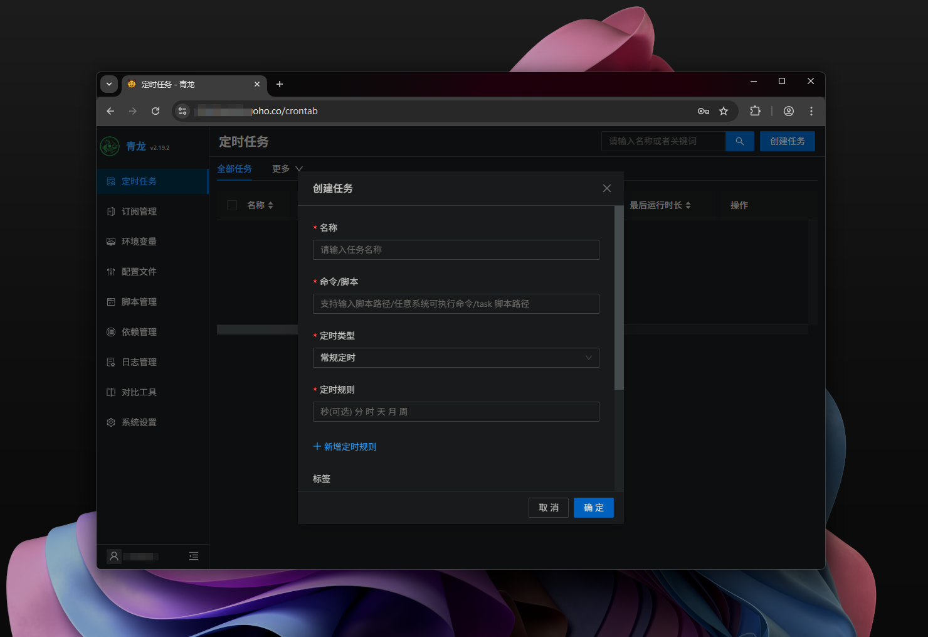Open 配置文件 from the sidebar
This screenshot has width=928, height=637.
pos(152,272)
